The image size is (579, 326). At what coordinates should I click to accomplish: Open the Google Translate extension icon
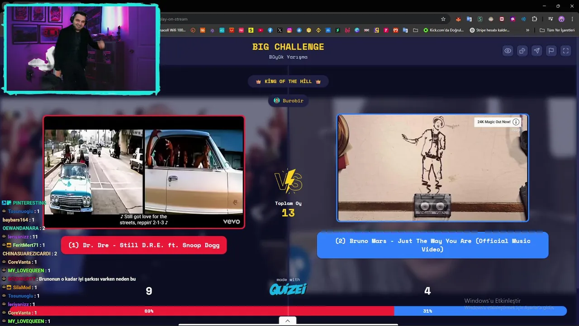point(469,19)
